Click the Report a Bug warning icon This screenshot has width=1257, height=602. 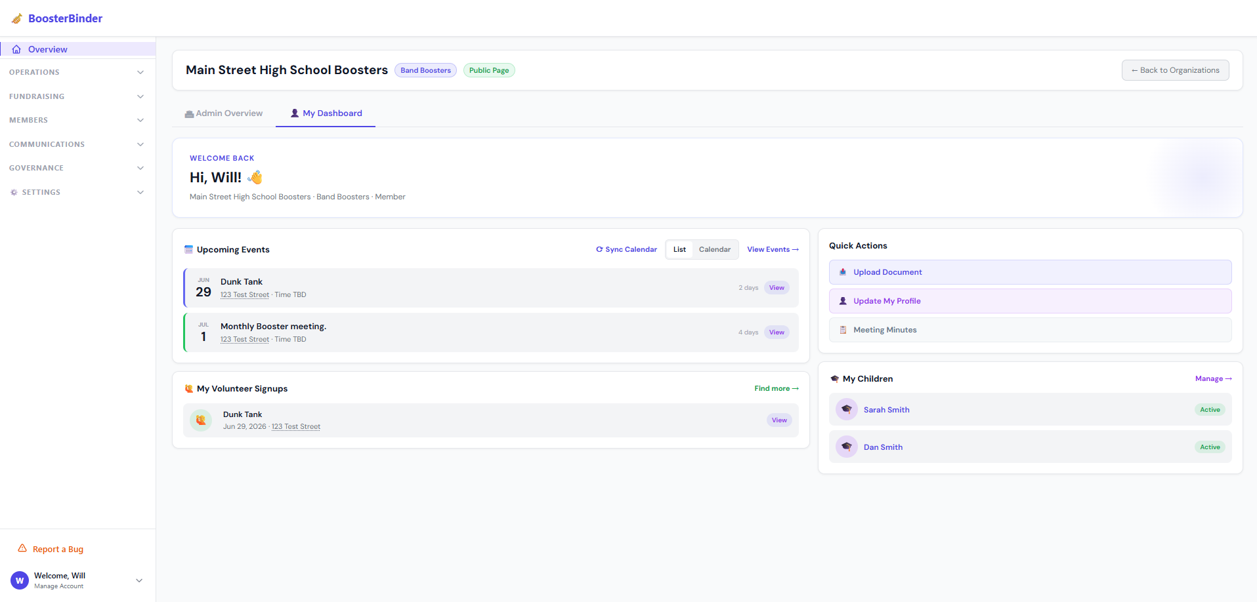pos(22,548)
